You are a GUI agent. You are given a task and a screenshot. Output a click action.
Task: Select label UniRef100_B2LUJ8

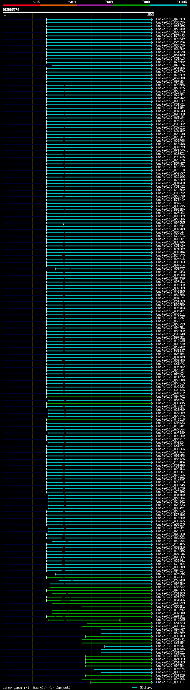click(170, 134)
